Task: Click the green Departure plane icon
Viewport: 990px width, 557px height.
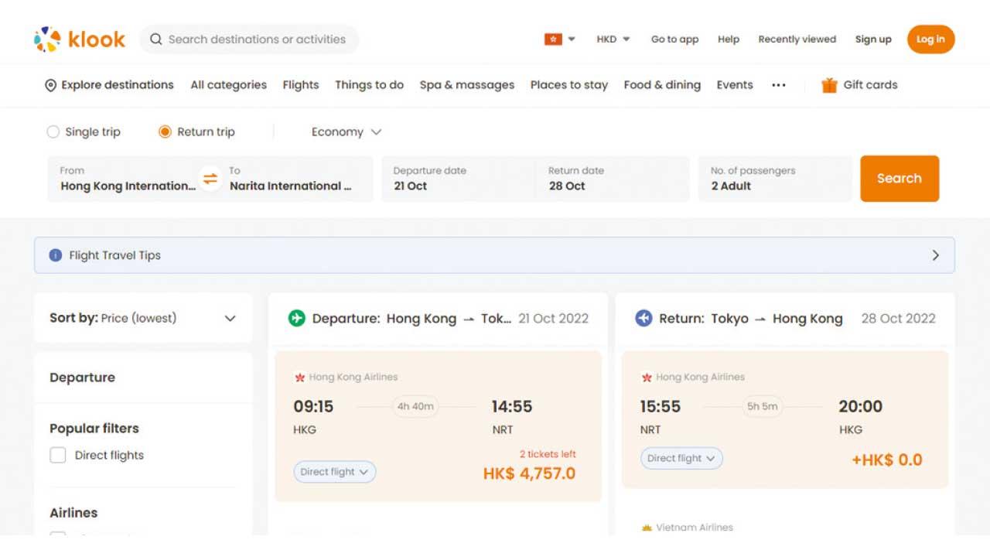Action: click(x=296, y=318)
